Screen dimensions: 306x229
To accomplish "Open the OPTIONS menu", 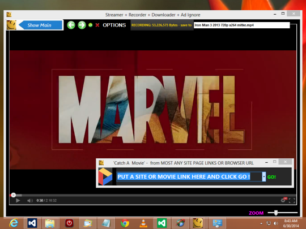I will click(x=114, y=25).
